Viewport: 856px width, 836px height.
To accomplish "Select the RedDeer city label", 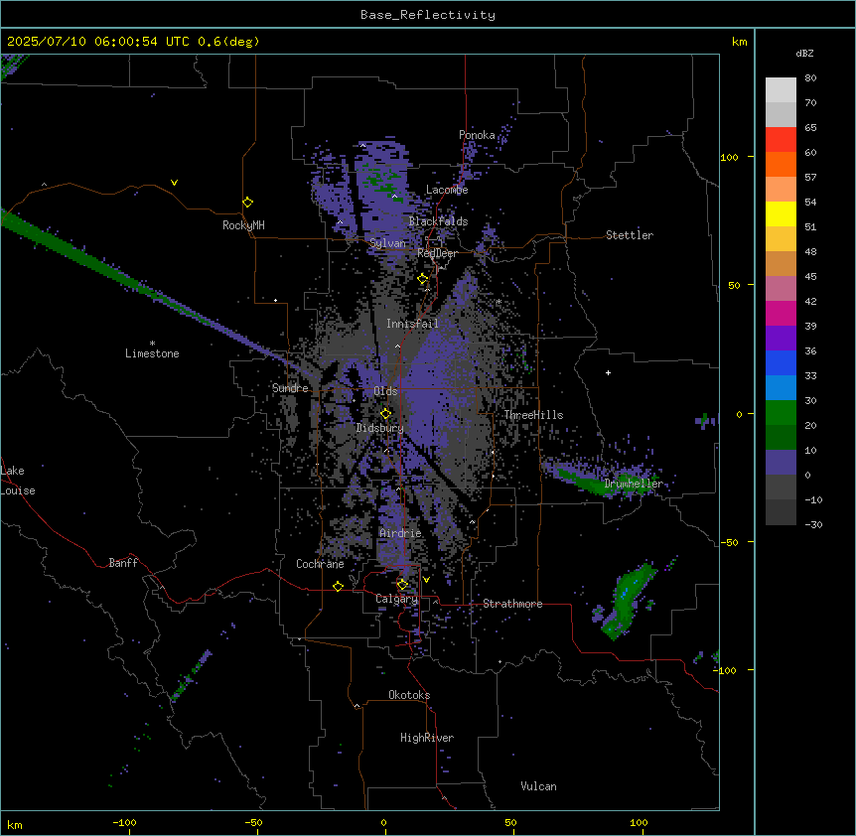I will pos(437,253).
